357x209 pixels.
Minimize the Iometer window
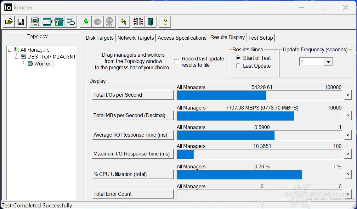302,8
